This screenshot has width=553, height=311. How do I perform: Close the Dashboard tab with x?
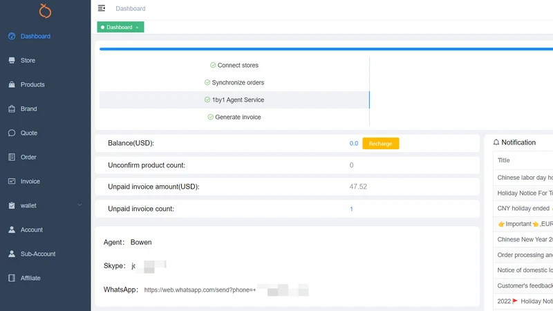tap(137, 28)
